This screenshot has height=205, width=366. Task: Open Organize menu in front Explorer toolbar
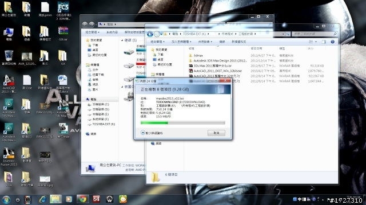pos(158,42)
